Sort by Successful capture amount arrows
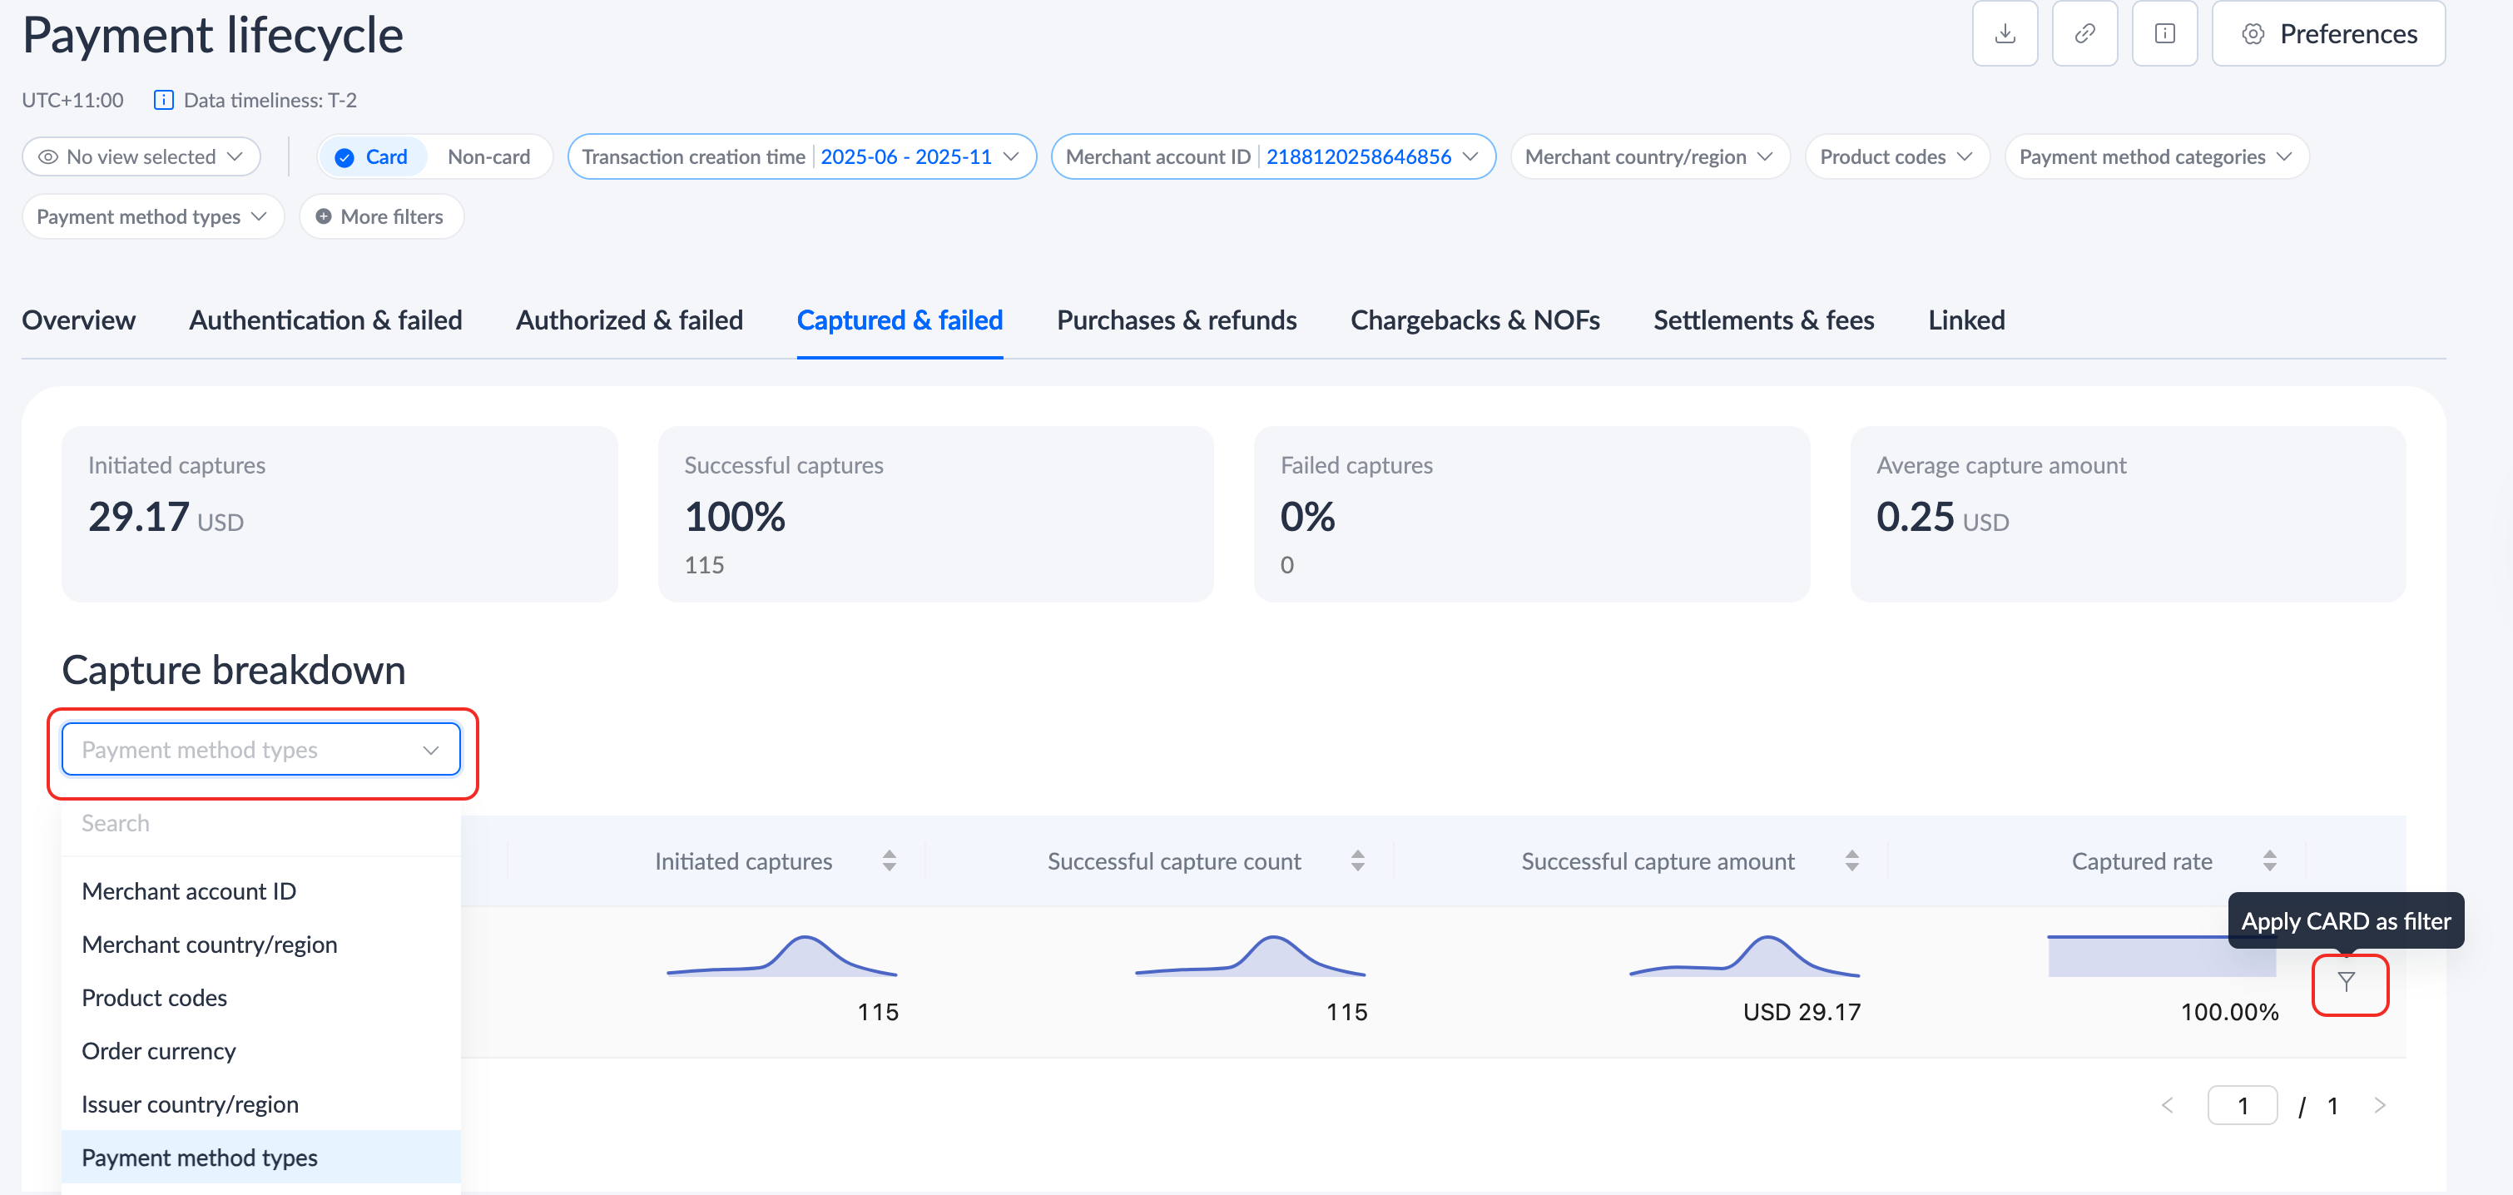The width and height of the screenshot is (2513, 1195). pyautogui.click(x=1851, y=860)
